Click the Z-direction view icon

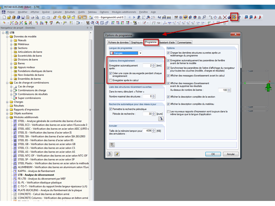click(x=122, y=23)
